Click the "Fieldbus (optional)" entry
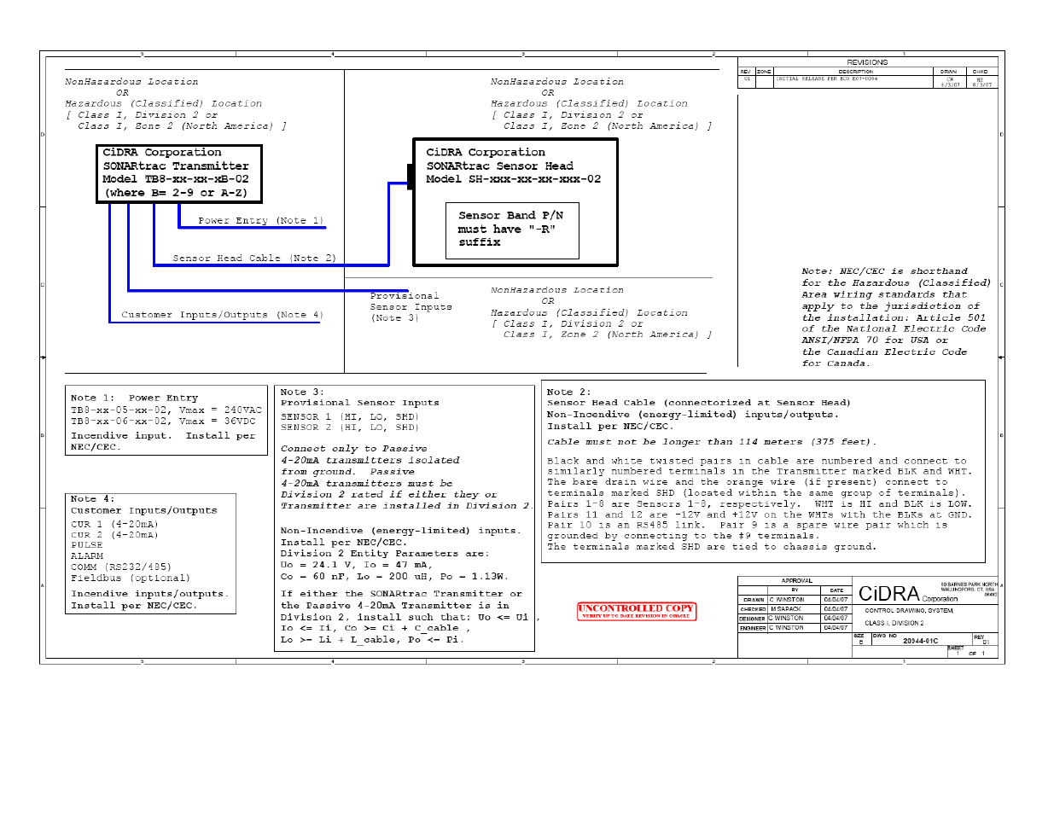This screenshot has width=1054, height=814. click(131, 578)
